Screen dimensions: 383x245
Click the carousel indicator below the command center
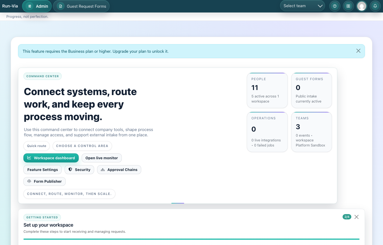pyautogui.click(x=178, y=203)
